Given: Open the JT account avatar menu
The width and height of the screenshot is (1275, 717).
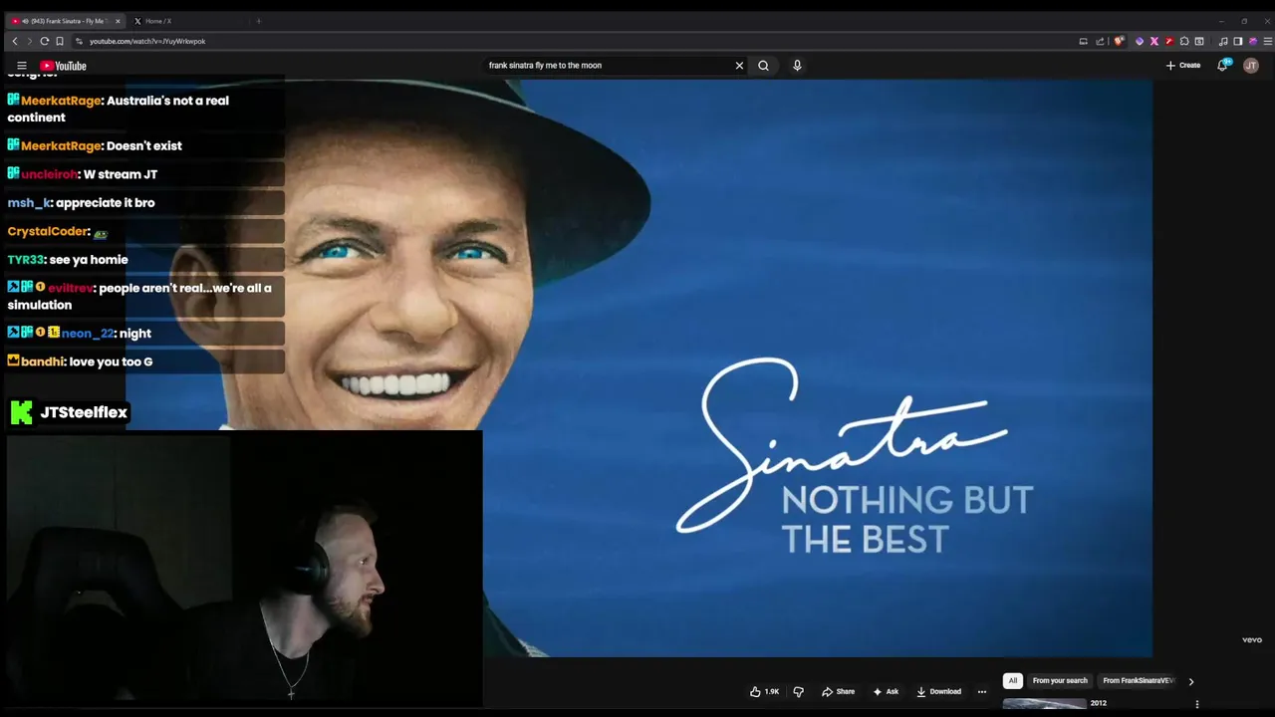Looking at the screenshot, I should [x=1251, y=66].
